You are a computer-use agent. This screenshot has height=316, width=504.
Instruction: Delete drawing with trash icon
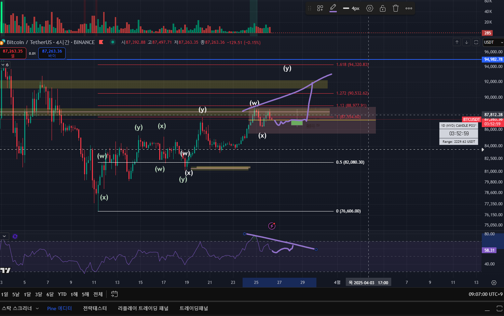click(x=396, y=8)
